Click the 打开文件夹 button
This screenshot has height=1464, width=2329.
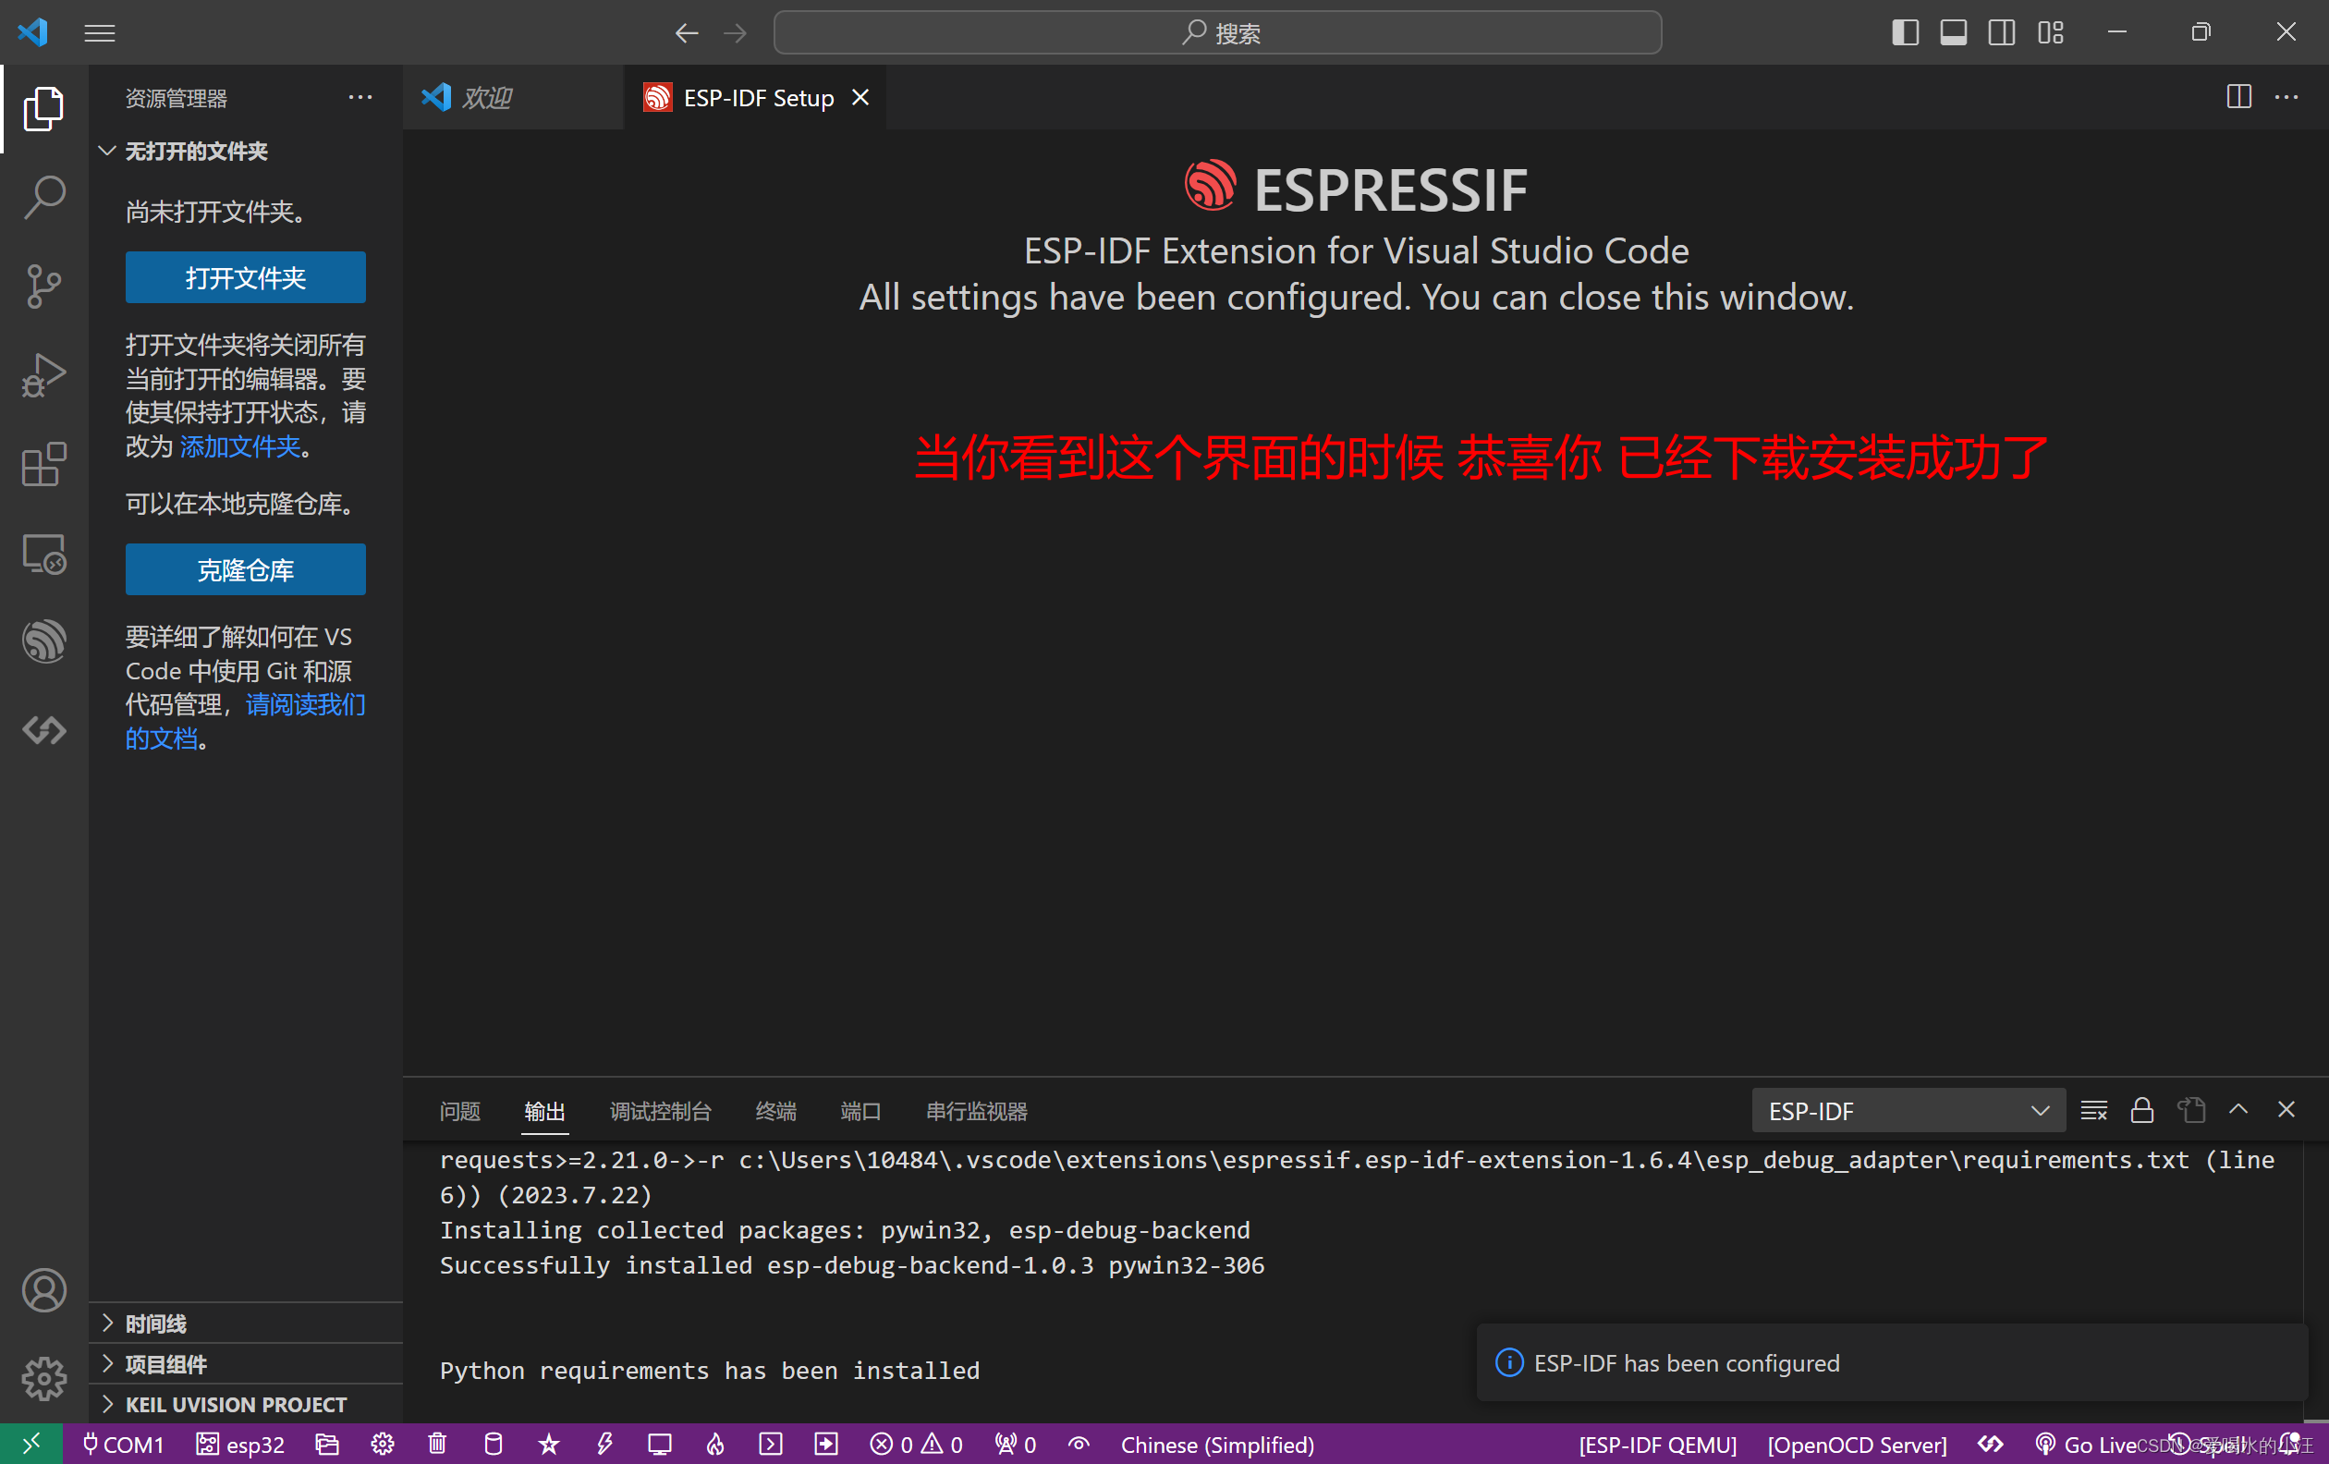[x=245, y=277]
